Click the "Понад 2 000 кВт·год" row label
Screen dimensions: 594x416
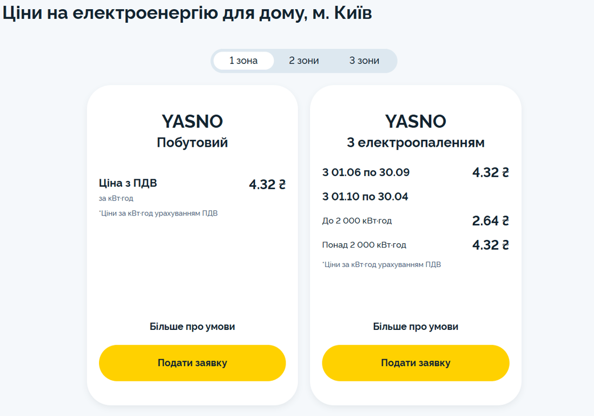point(364,245)
